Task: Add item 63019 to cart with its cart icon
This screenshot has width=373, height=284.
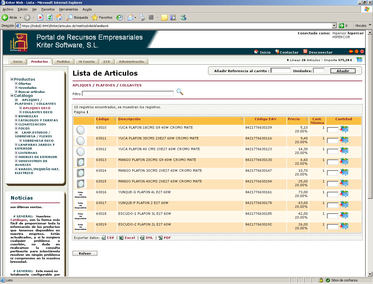Action: click(x=344, y=226)
